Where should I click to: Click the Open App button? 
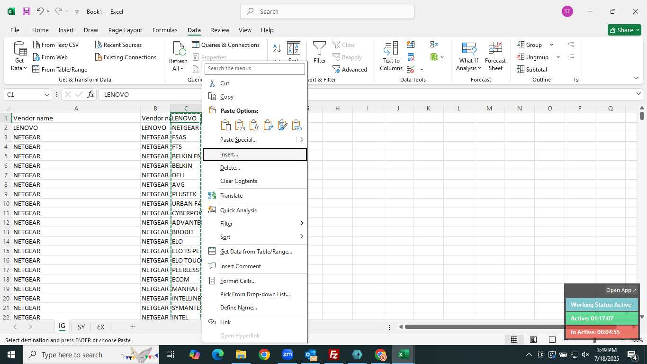622,290
